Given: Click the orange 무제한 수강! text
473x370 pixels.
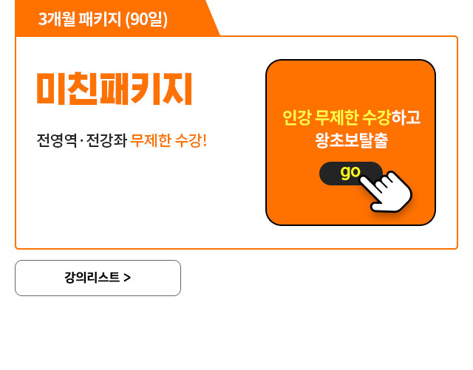Looking at the screenshot, I should (169, 140).
